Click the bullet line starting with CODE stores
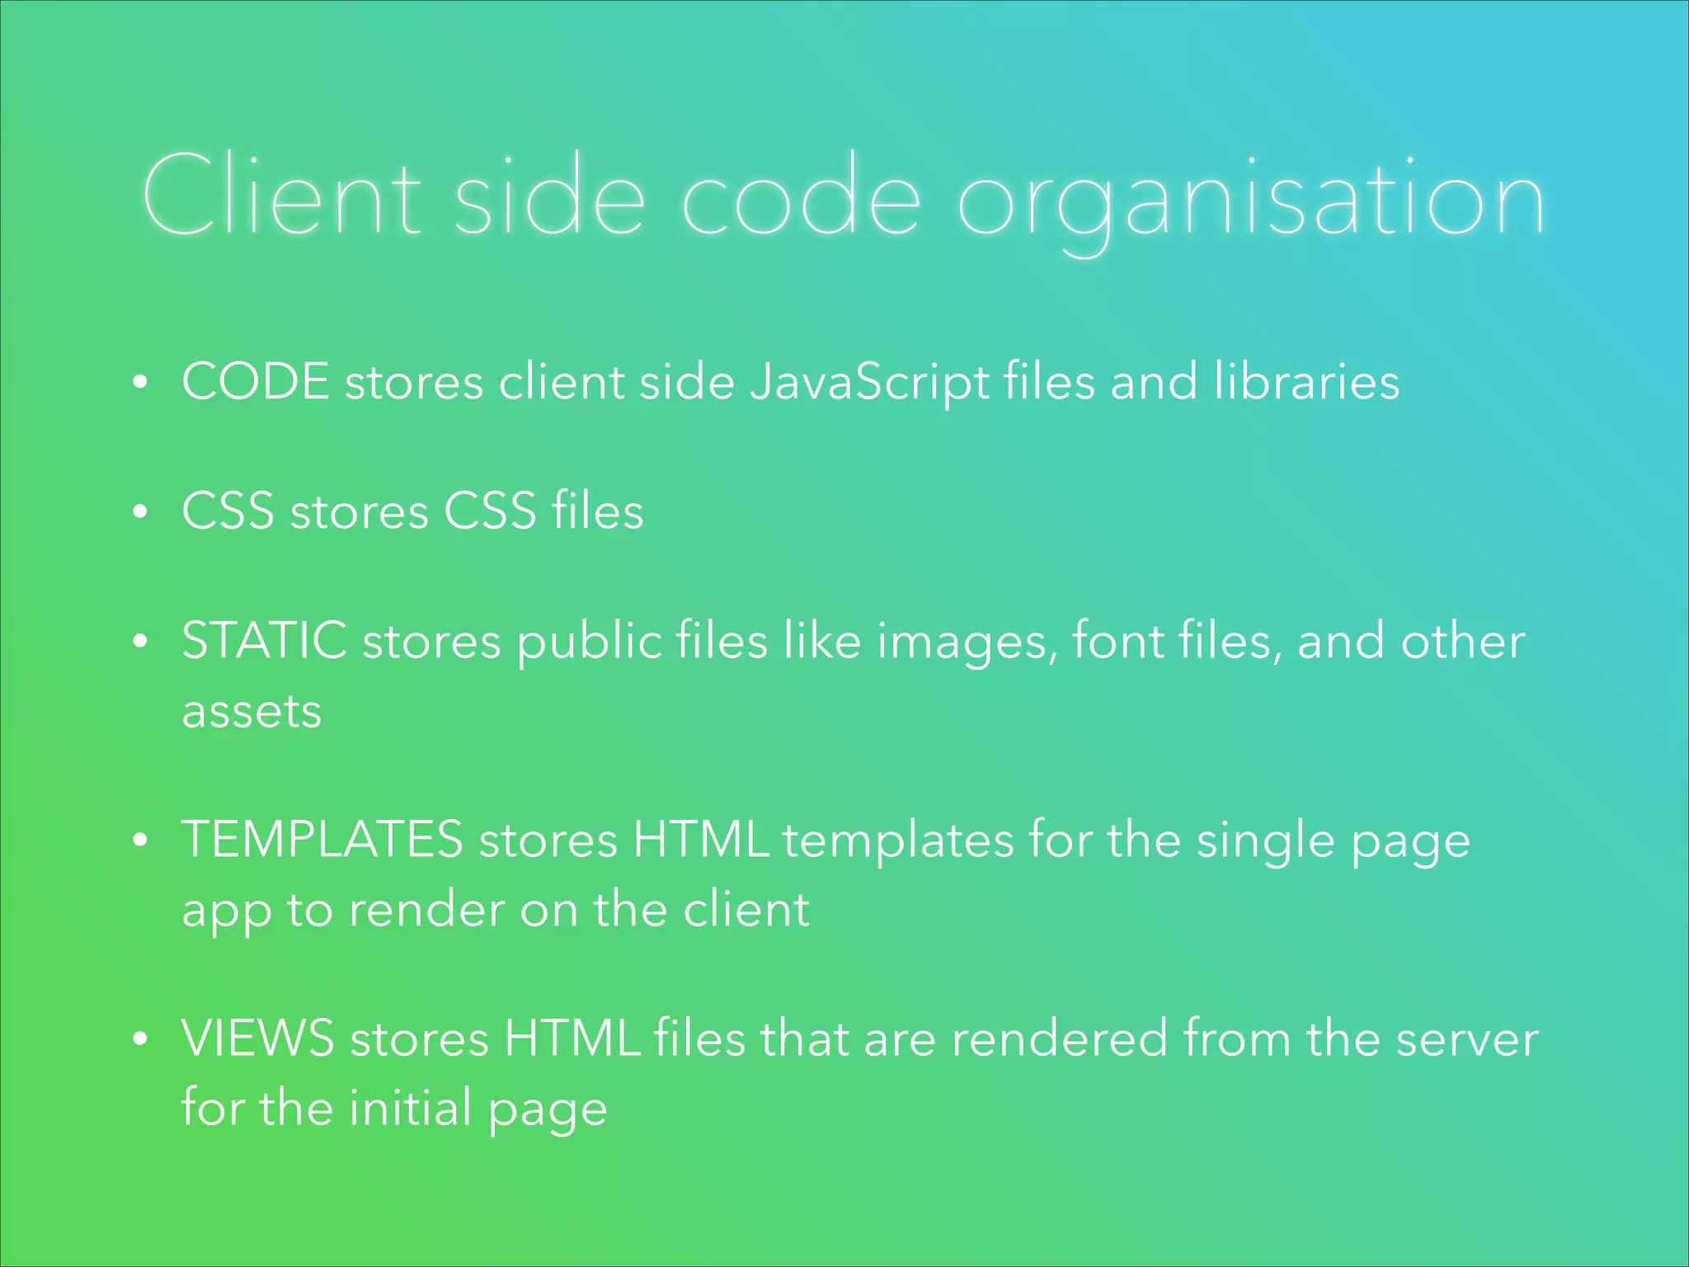This screenshot has width=1689, height=1267. (790, 383)
